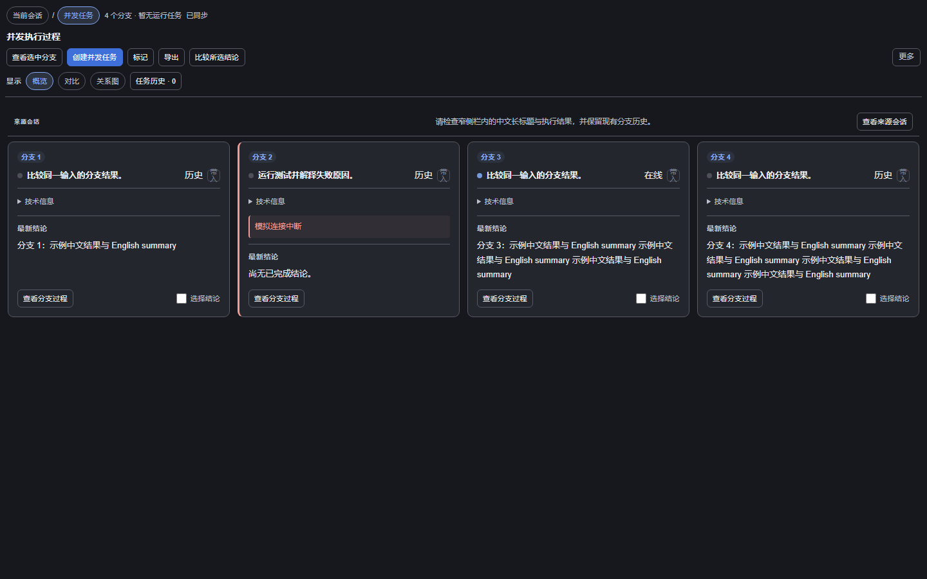Click the 带入 icon on 分支 4 card
Screen dimensions: 927x579
[903, 176]
